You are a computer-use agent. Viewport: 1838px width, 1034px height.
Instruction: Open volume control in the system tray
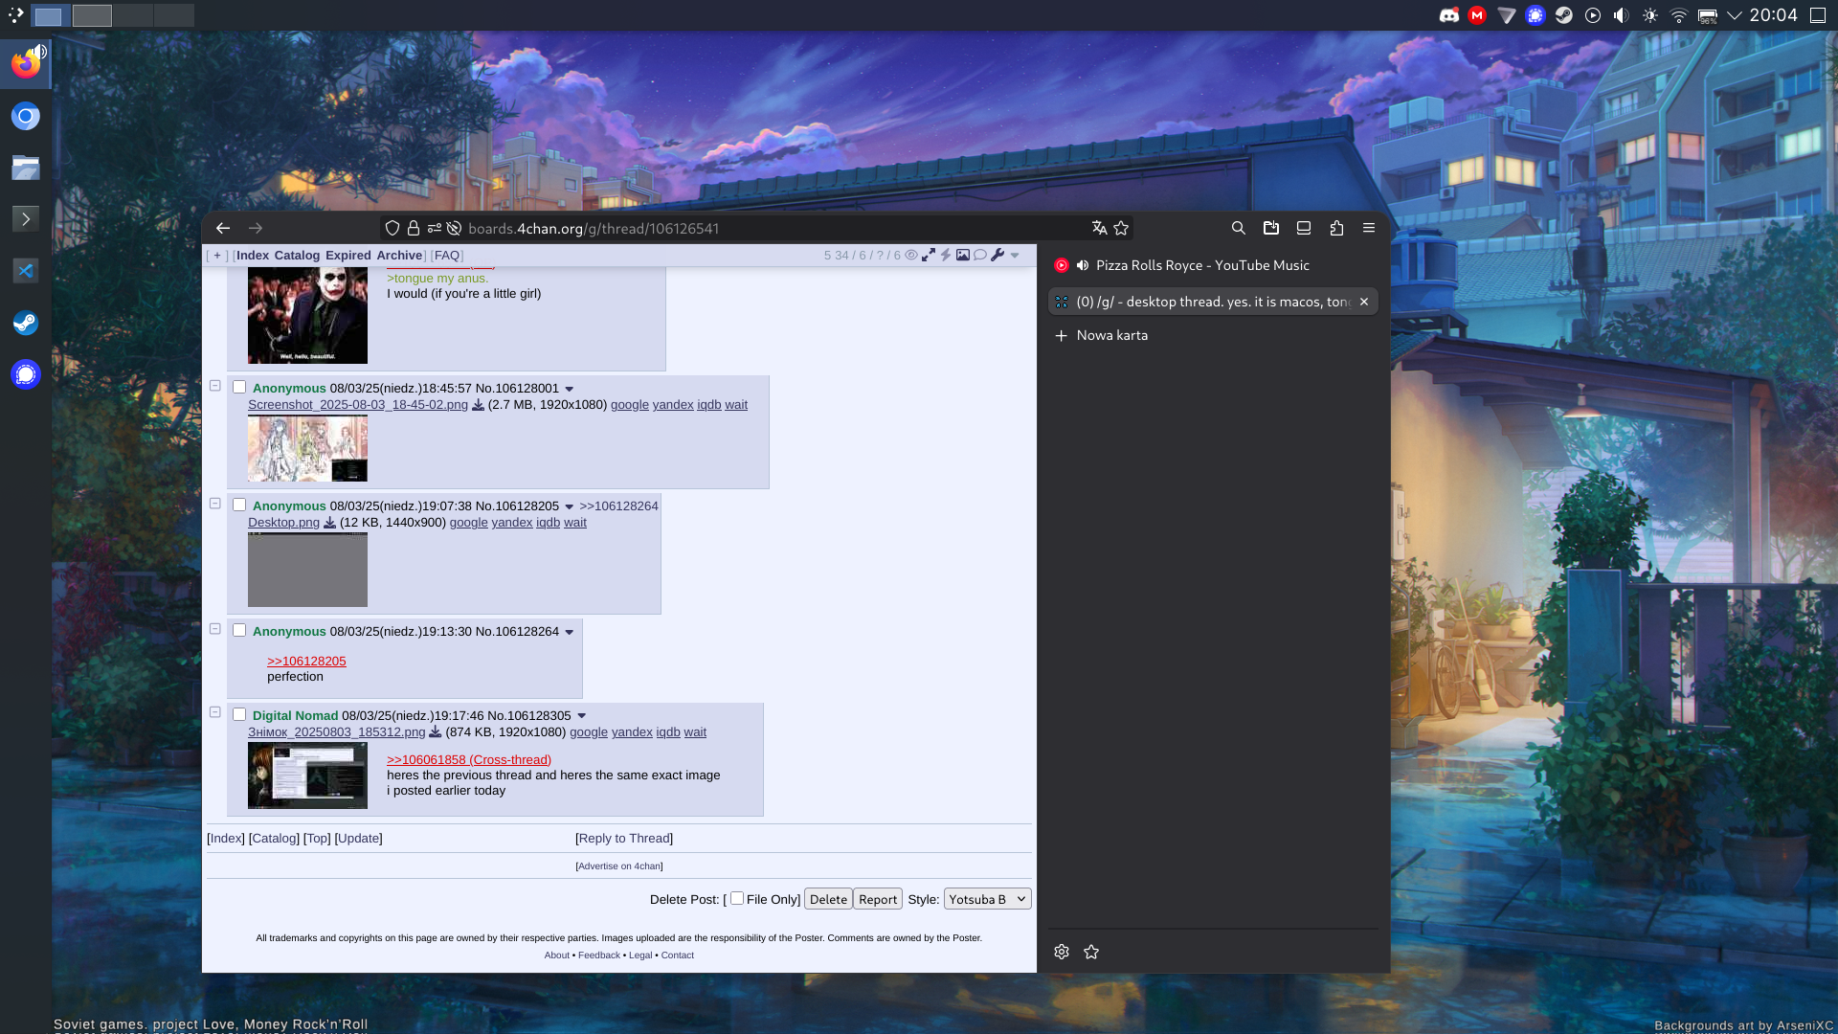click(x=1621, y=15)
